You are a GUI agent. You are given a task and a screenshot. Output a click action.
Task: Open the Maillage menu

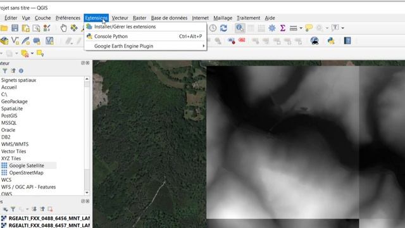(x=223, y=18)
